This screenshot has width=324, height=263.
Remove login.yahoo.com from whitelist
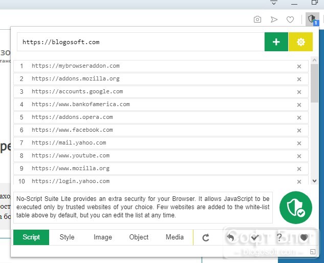[299, 181]
